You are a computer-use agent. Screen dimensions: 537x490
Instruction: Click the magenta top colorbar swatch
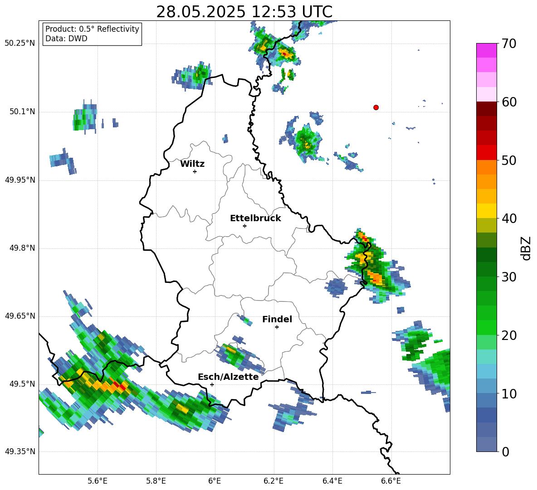[x=486, y=50]
